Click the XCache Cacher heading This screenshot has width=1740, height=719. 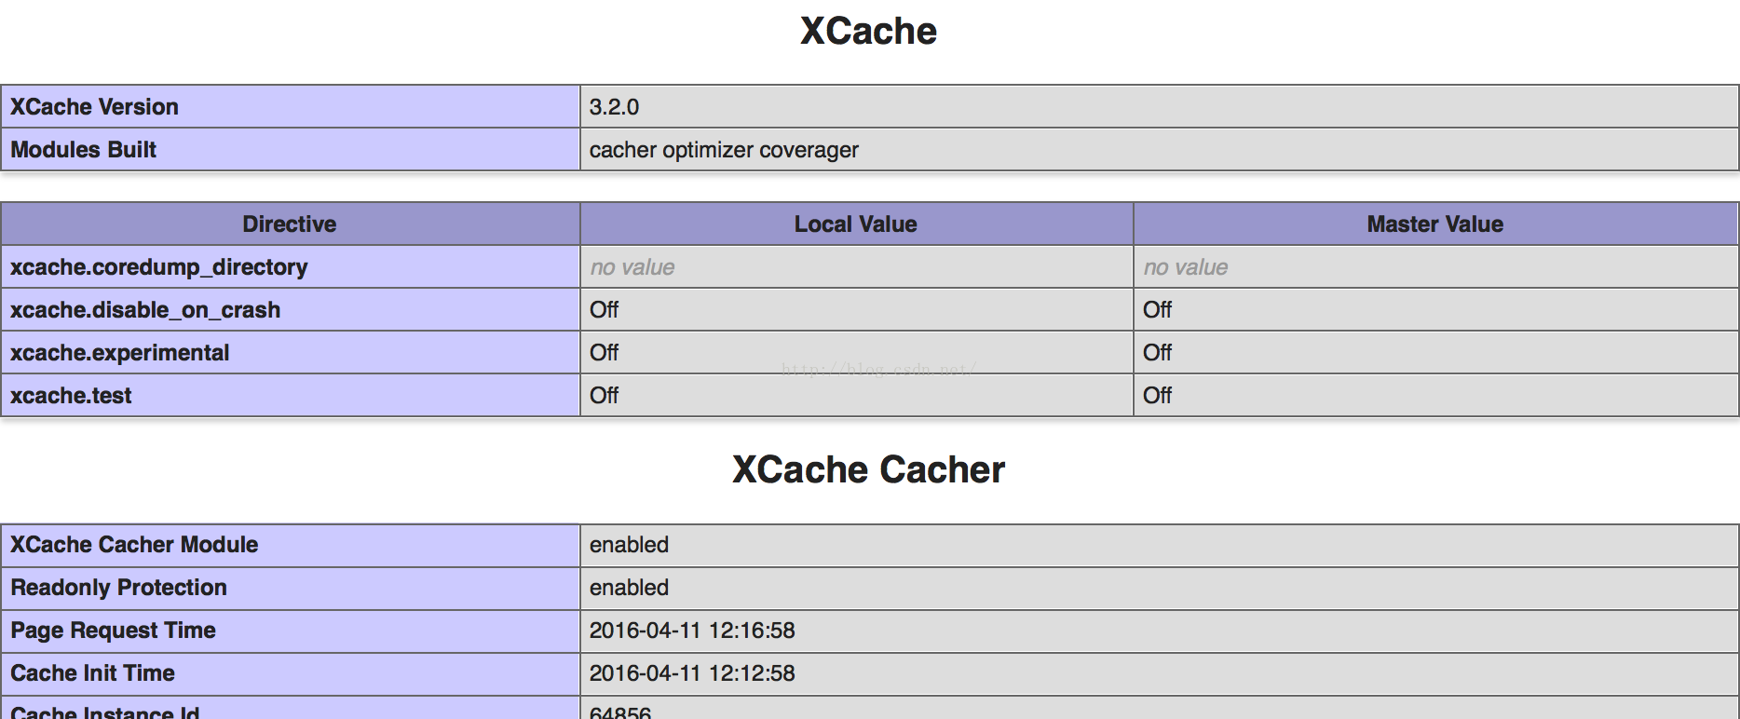(x=868, y=470)
